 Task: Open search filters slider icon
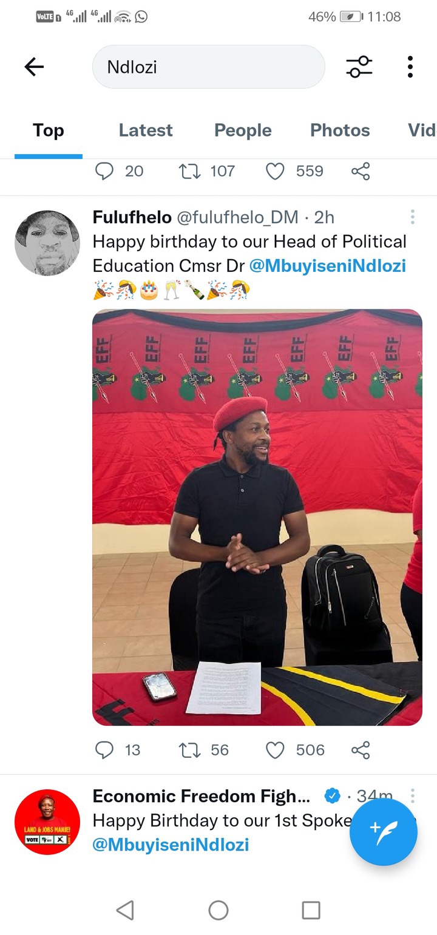(359, 67)
